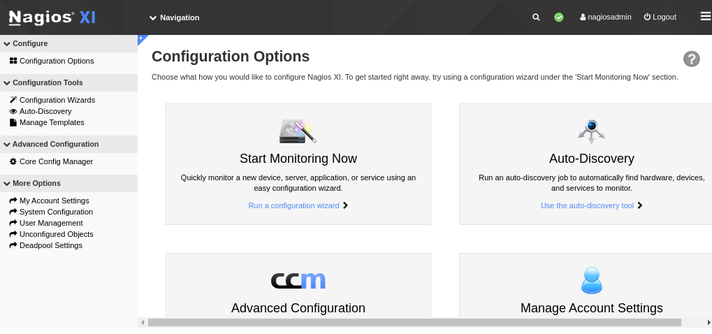Expand the Navigation dropdown

[175, 17]
